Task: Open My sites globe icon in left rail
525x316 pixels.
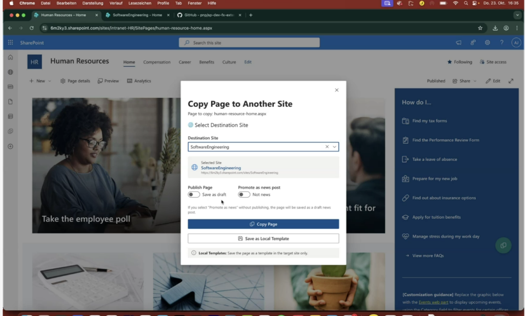Action: [10, 72]
